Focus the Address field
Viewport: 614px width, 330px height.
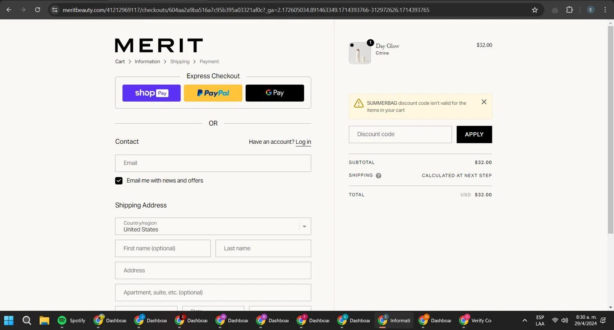pos(213,271)
